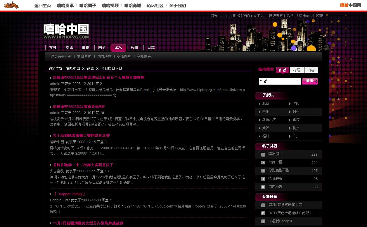Image resolution: width=367 pixels, height=227 pixels.
Task: Click the arrow bullet before 沈阳
Action: 290,104
